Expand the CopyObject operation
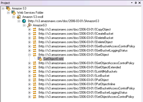Screen dimensions: 143x102 [29, 29]
